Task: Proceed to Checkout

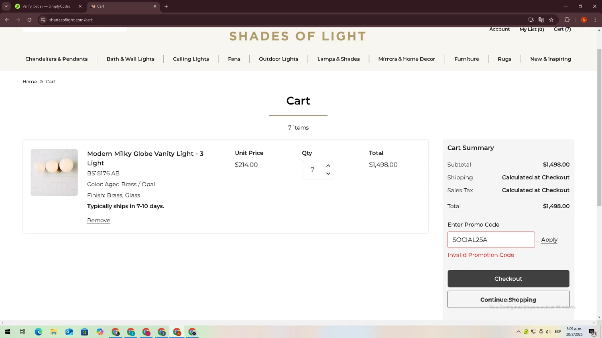Action: (508, 279)
